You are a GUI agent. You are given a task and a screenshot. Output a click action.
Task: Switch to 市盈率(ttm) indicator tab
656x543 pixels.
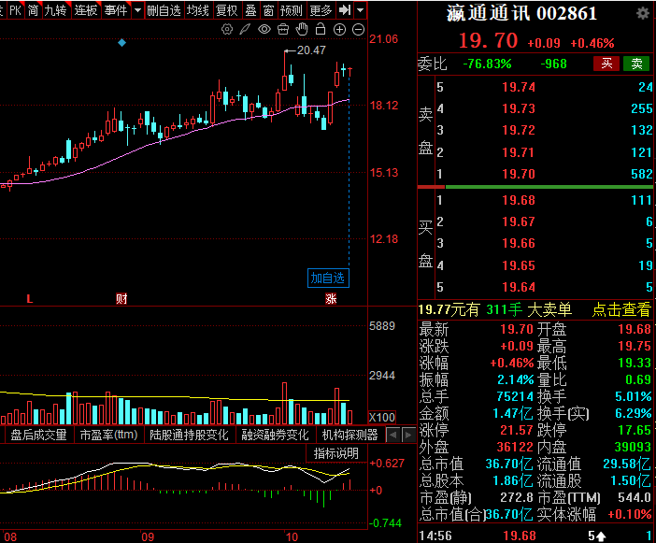click(108, 435)
